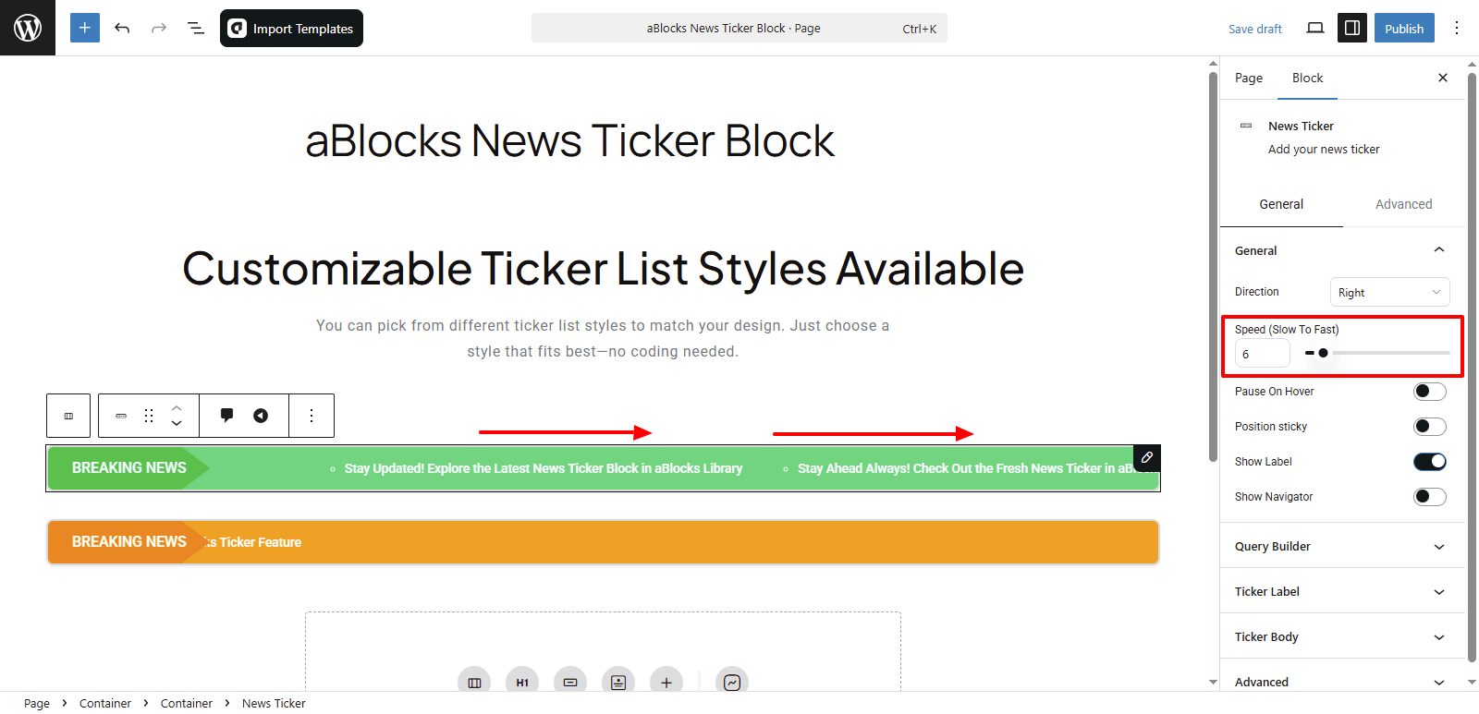Viewport: 1479px width, 714px height.
Task: Click the sidebar scroll-down arrow
Action: (x=1473, y=683)
